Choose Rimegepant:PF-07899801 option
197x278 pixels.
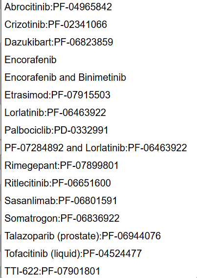point(99,165)
